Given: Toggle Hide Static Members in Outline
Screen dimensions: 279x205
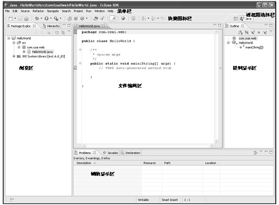Looking at the screenshot, I should (x=253, y=32).
